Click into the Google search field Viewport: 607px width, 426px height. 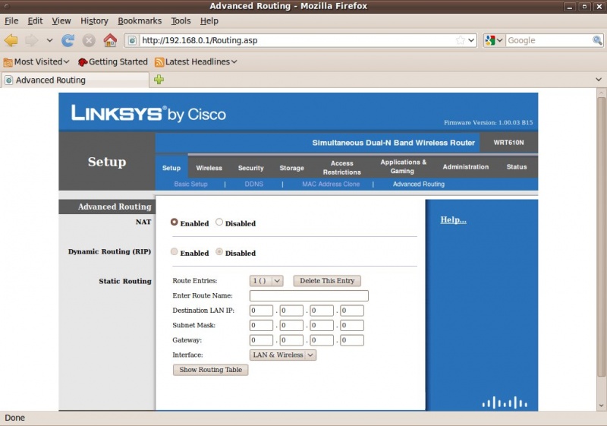click(549, 40)
